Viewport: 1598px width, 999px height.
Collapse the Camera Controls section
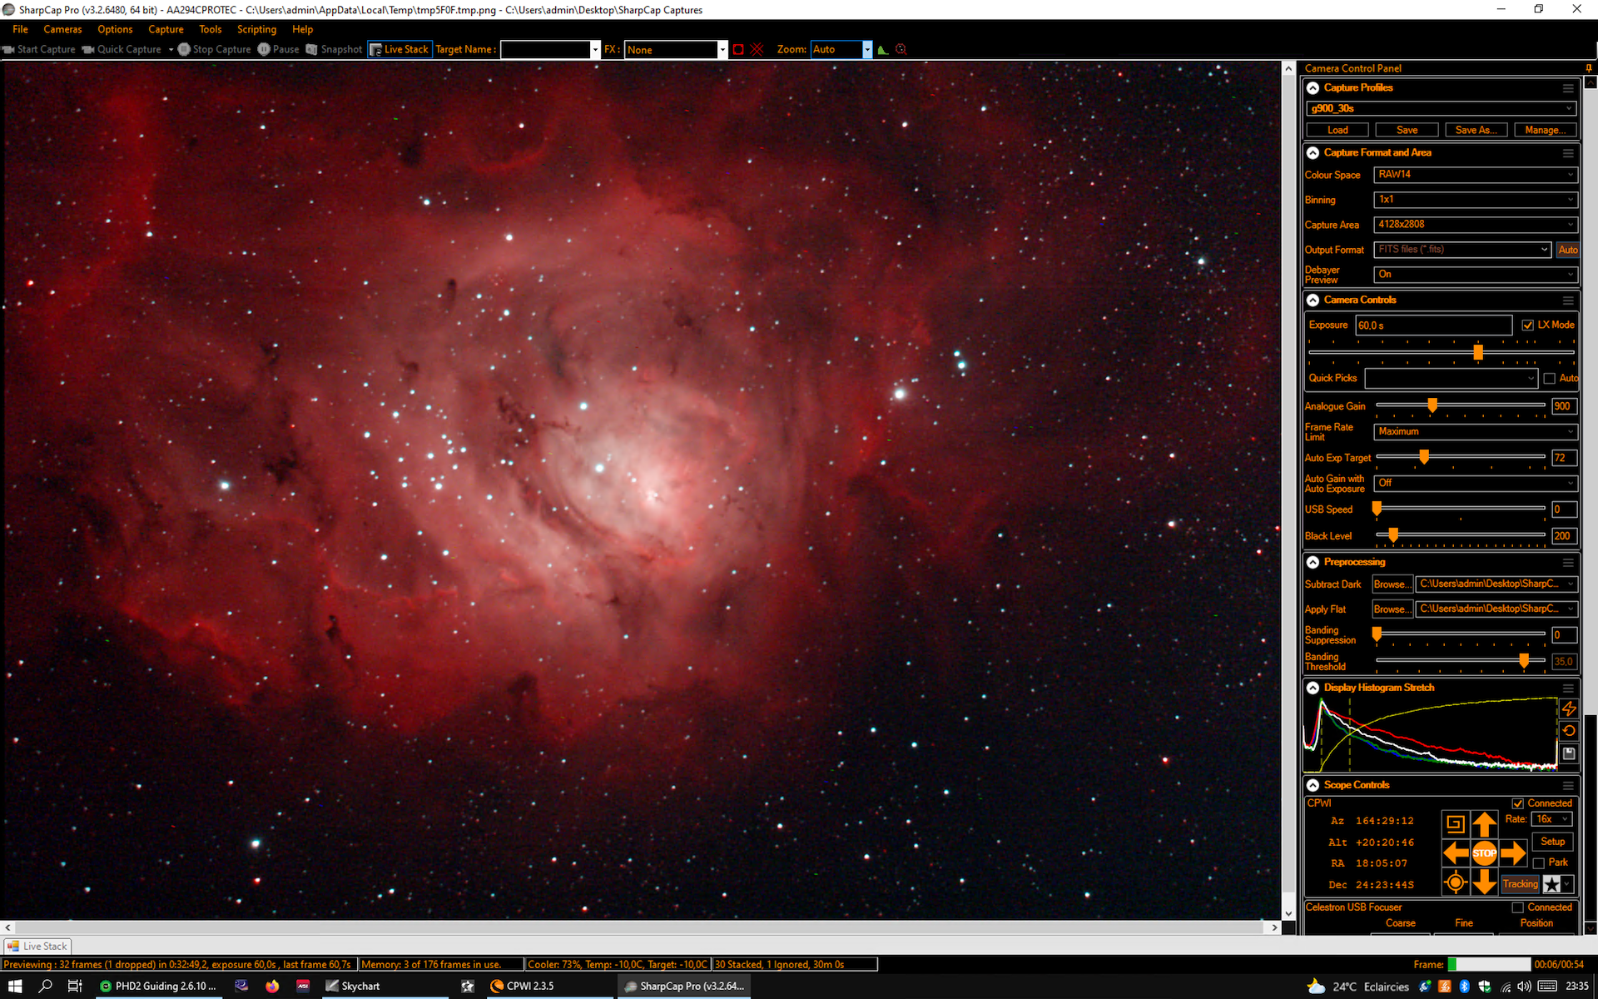pyautogui.click(x=1313, y=301)
